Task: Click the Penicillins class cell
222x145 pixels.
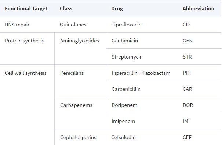Action: click(72, 73)
